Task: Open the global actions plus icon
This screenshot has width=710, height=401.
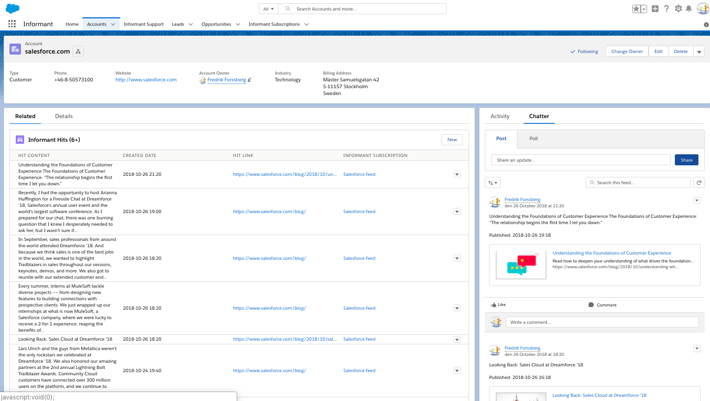Action: click(x=654, y=8)
